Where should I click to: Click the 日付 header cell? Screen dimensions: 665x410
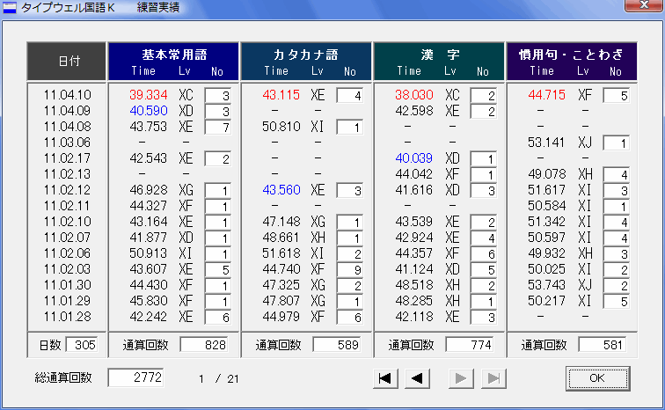(x=67, y=62)
